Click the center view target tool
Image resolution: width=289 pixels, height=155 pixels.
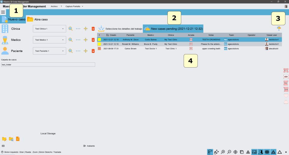click(x=235, y=152)
